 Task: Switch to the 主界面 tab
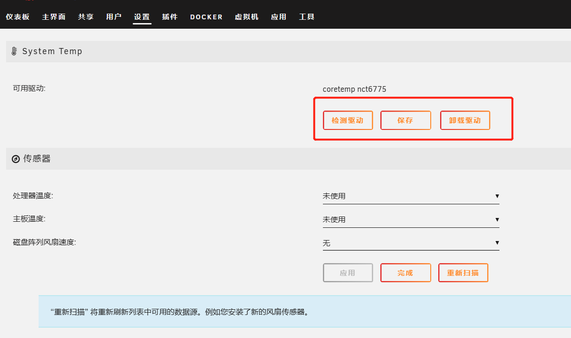coord(54,17)
